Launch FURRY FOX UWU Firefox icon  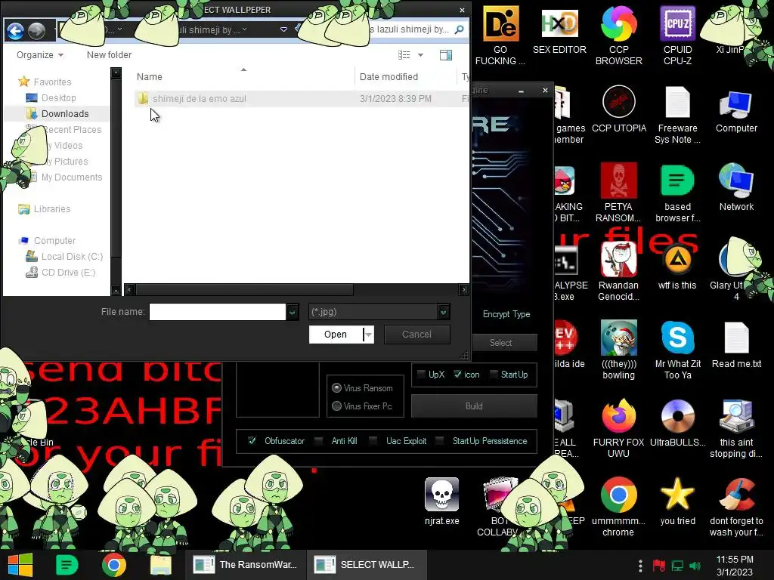(618, 429)
